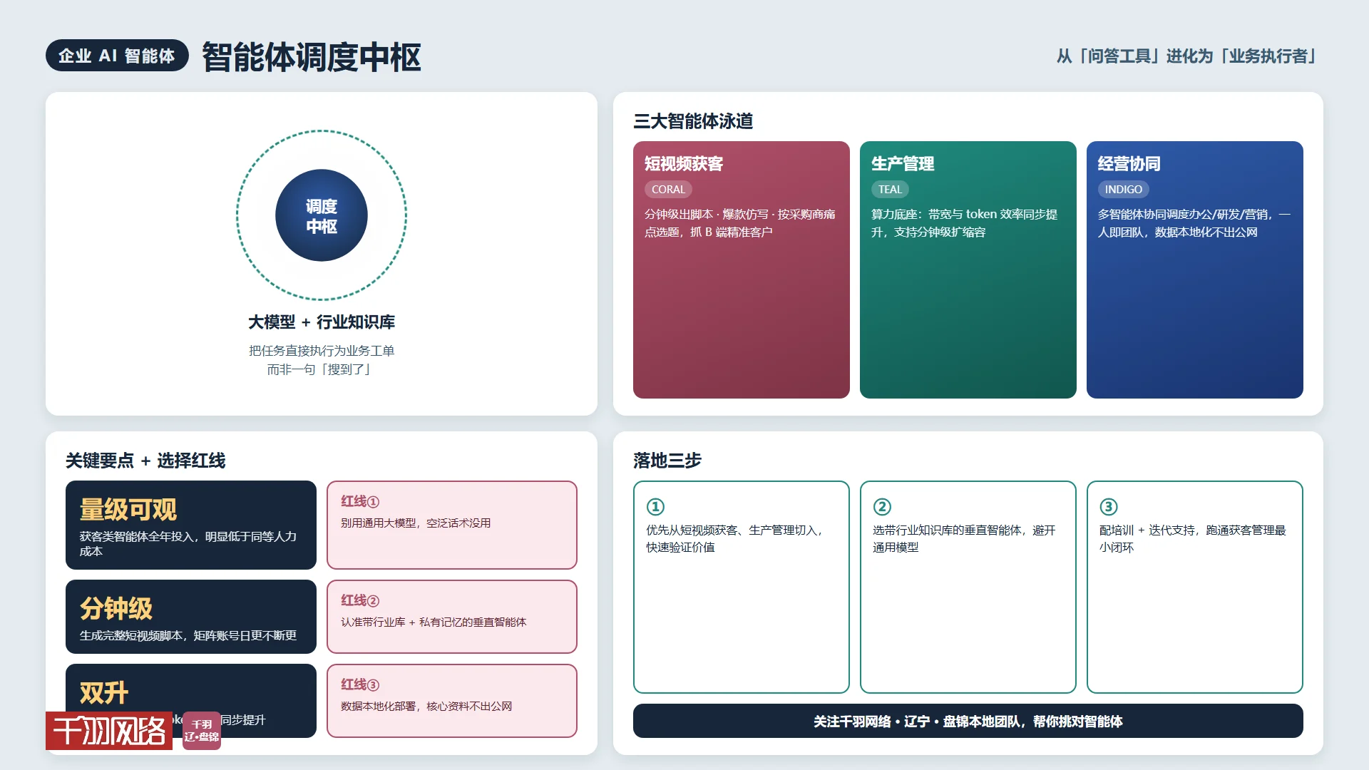Select the 经营协同 lane card

[x=1195, y=269]
